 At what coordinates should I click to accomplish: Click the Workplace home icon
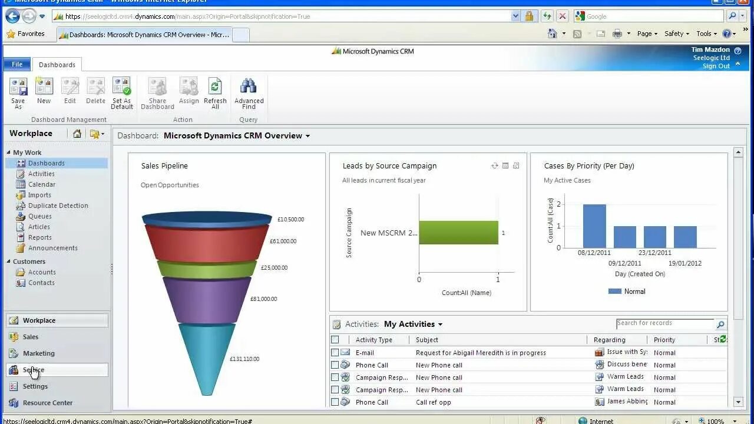[77, 134]
